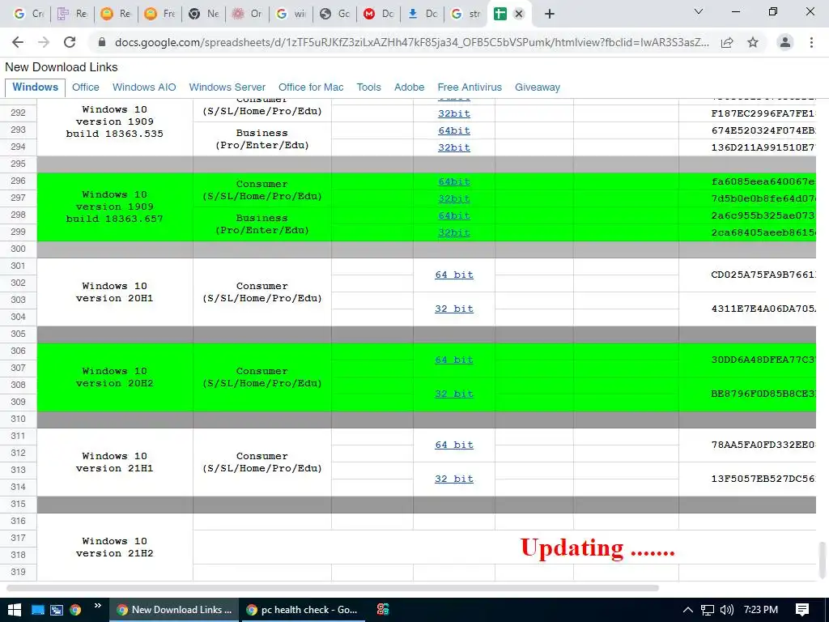The image size is (829, 622).
Task: Click the horizontal scrollbar of the sheet
Action: pyautogui.click(x=333, y=588)
